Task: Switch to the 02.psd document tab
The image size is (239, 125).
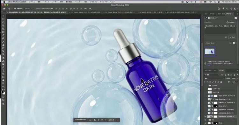Action: click(x=151, y=12)
